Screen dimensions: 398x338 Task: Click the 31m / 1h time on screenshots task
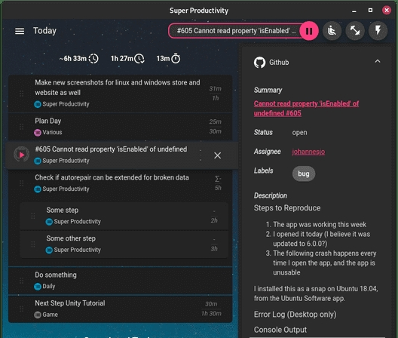216,94
